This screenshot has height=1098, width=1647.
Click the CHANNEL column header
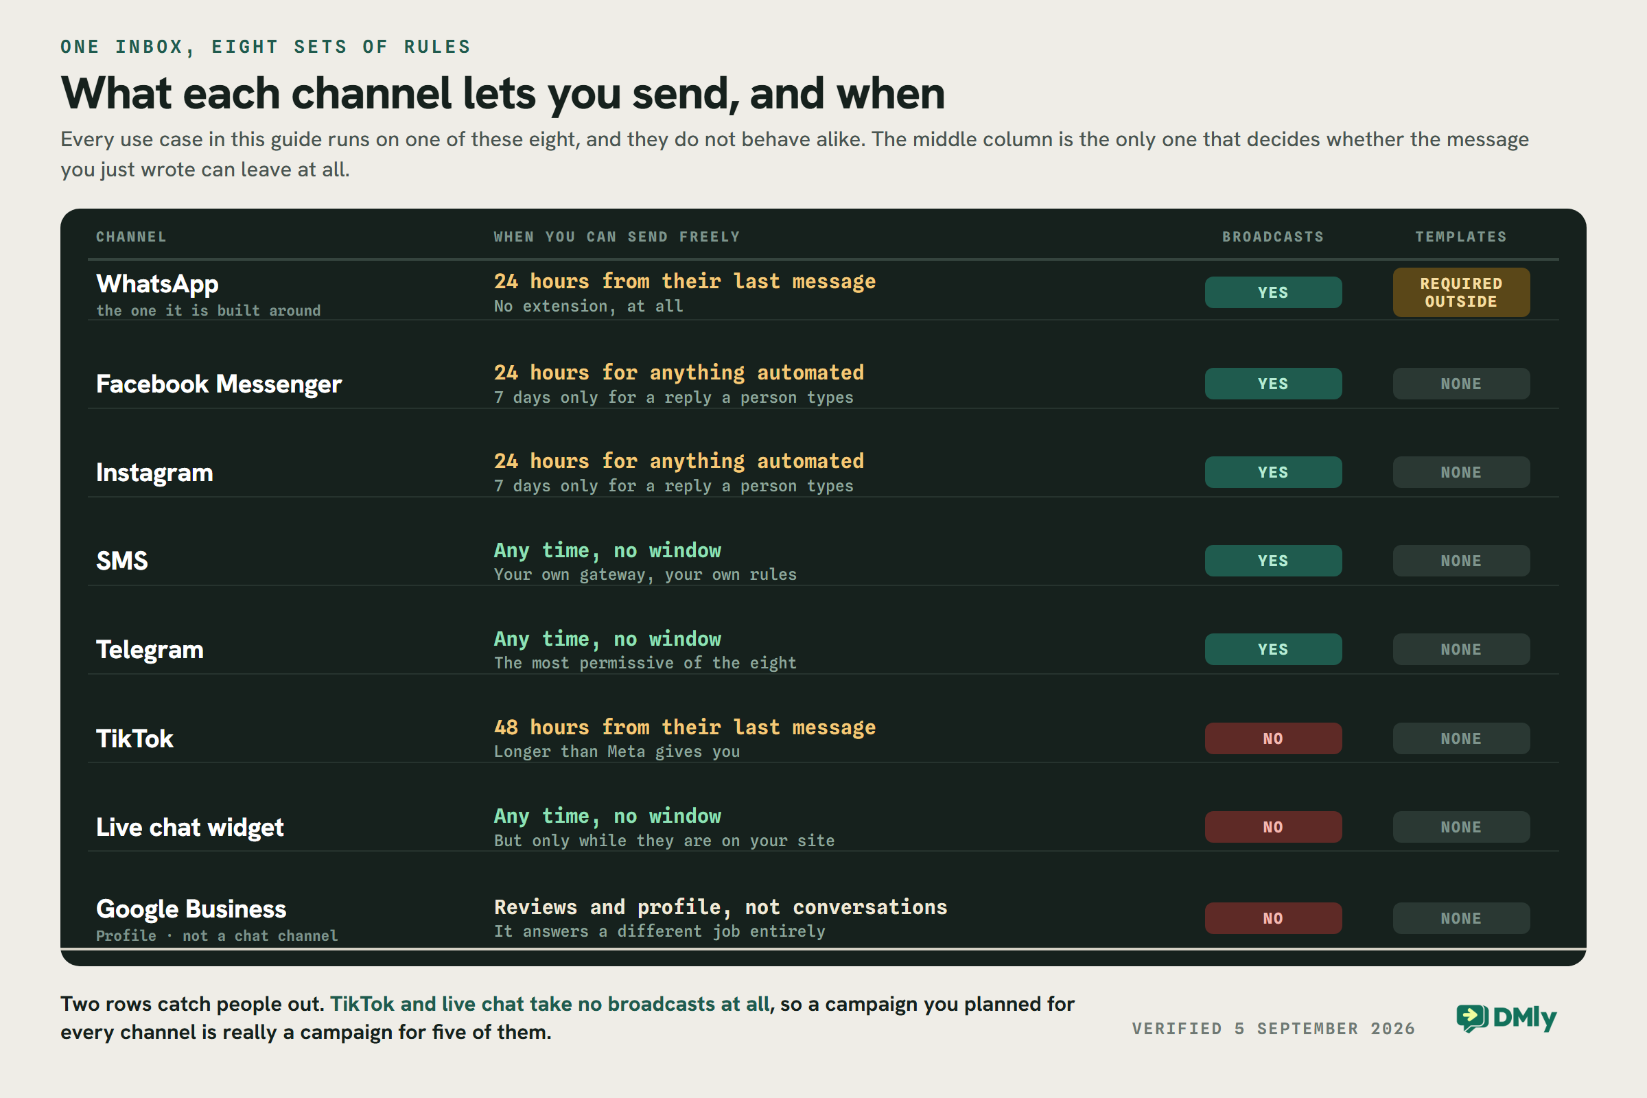(132, 237)
